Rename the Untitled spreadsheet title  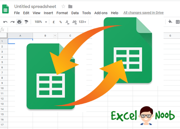pyautogui.click(x=35, y=6)
